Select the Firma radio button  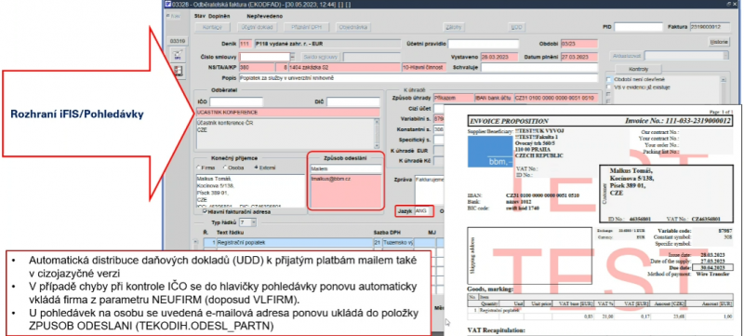pyautogui.click(x=198, y=168)
